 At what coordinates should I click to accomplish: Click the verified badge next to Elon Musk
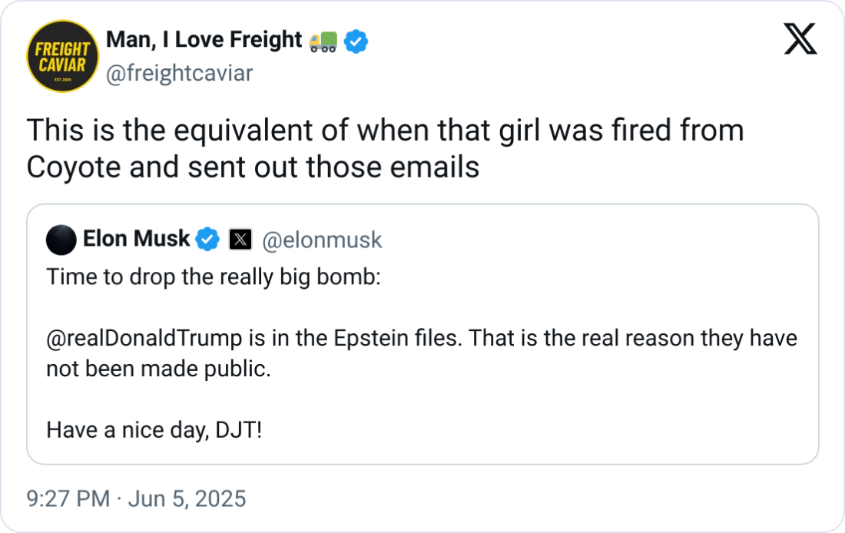click(207, 240)
